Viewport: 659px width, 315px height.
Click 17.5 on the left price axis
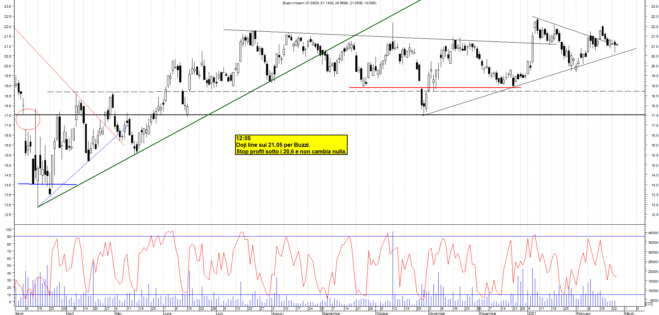coord(7,115)
